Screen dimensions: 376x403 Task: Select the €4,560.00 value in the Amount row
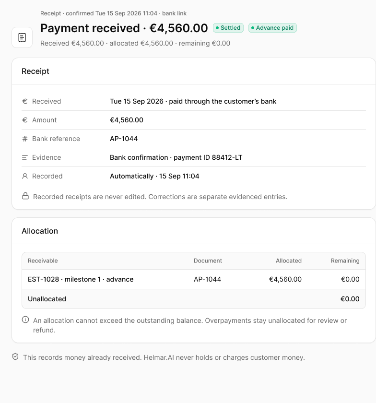[x=127, y=120]
